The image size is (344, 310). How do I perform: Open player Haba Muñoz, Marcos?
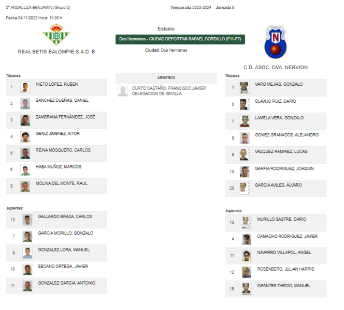coord(59,167)
